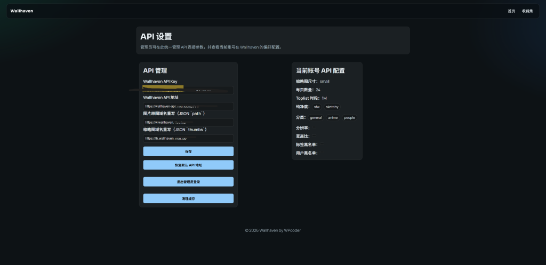Click the empty chip beside 分辨率
This screenshot has width=546, height=265.
coord(314,128)
